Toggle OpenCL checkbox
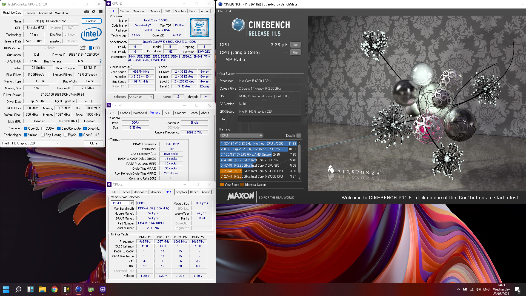This screenshot has width=526, height=296. click(25, 129)
